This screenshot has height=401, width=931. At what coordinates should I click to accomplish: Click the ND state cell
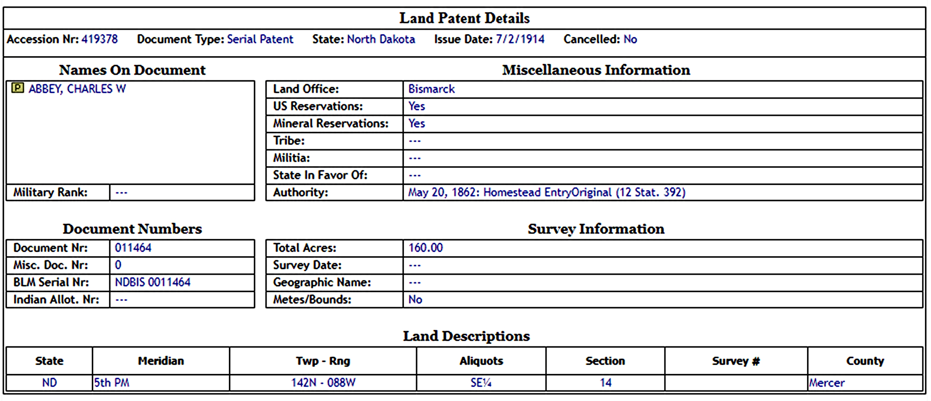50,382
